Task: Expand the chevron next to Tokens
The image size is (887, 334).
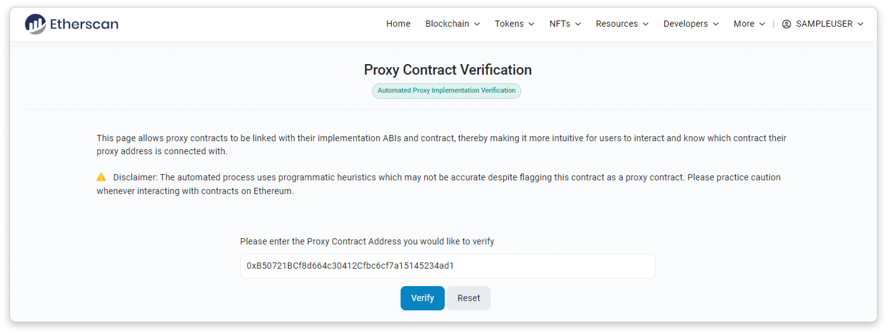Action: pyautogui.click(x=531, y=24)
